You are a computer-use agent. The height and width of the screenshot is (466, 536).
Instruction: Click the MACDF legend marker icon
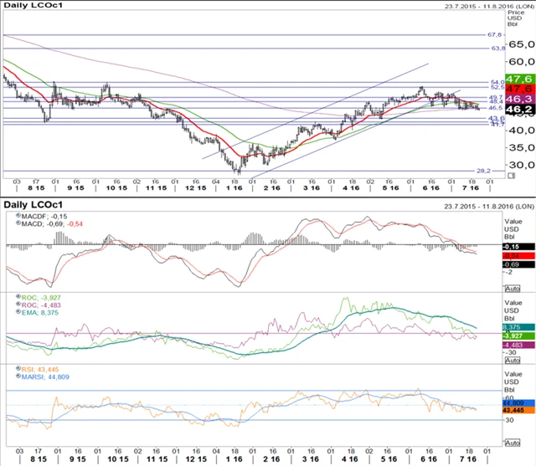click(10, 216)
